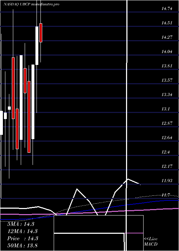Select the 13.1 axis value
The image size is (179, 251).
pyautogui.click(x=165, y=109)
